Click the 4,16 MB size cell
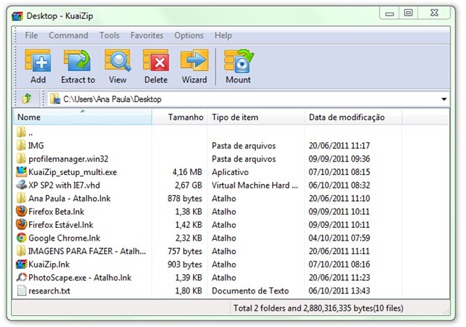 coord(187,172)
